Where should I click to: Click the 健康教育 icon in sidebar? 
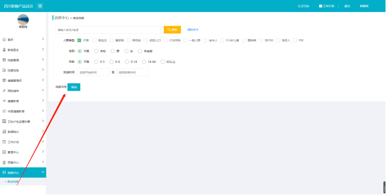point(4,101)
